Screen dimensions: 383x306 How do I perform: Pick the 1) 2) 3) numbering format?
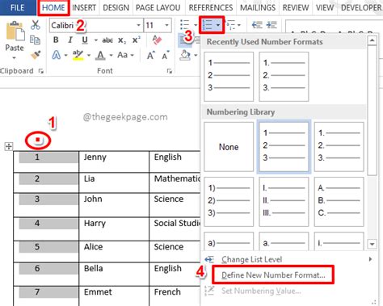coord(229,201)
